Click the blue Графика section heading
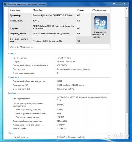This screenshot has height=142, width=132. pyautogui.click(x=12, y=93)
